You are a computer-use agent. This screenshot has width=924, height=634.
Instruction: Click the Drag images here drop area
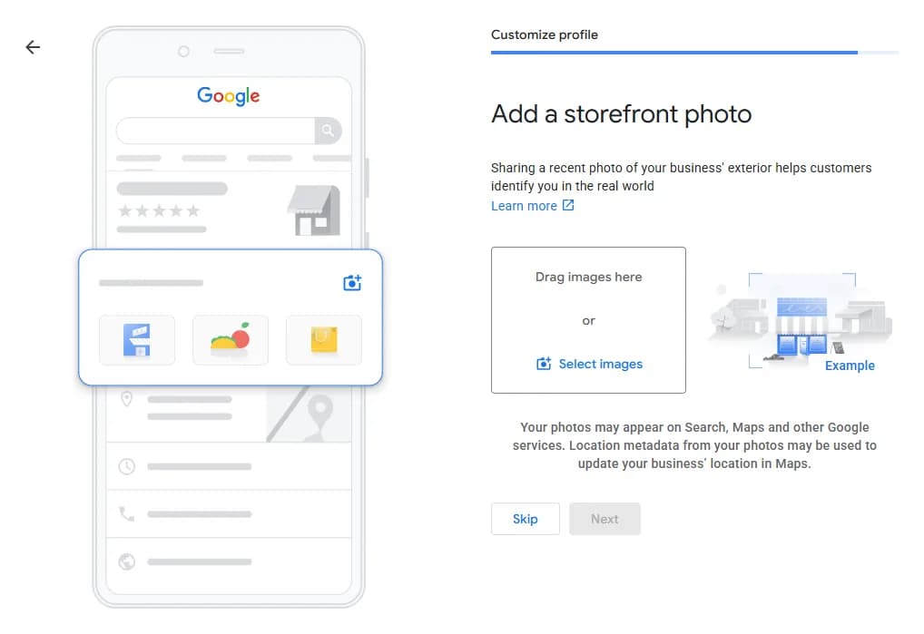tap(588, 320)
